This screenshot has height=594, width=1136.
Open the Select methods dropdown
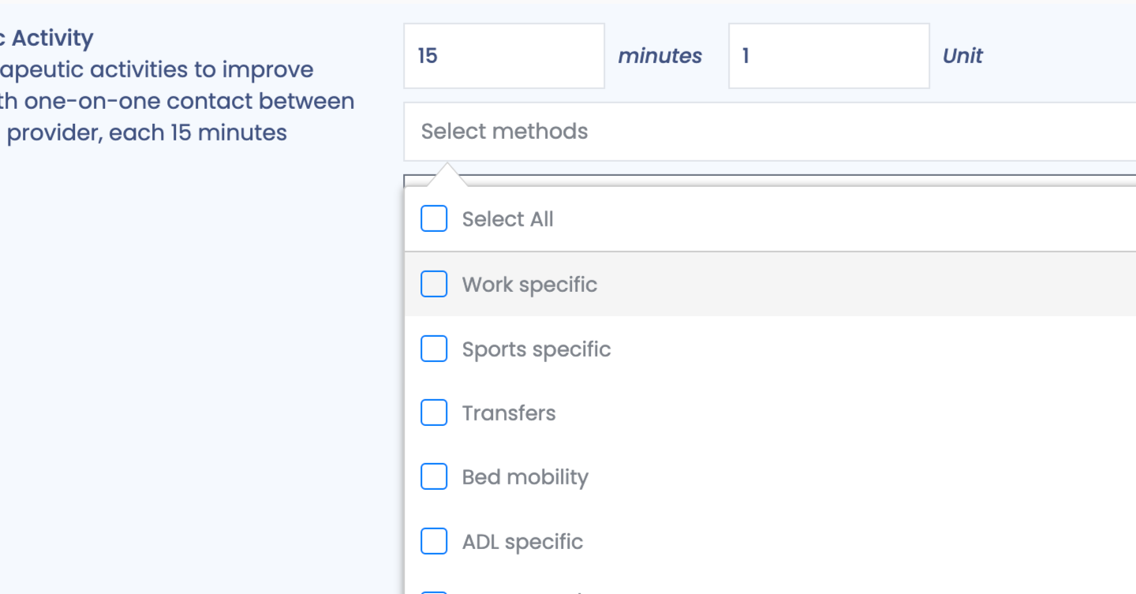769,132
